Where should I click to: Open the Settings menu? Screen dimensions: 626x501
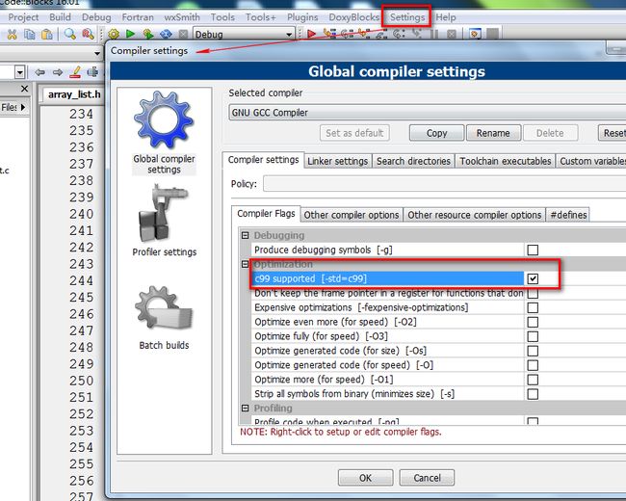tap(407, 17)
